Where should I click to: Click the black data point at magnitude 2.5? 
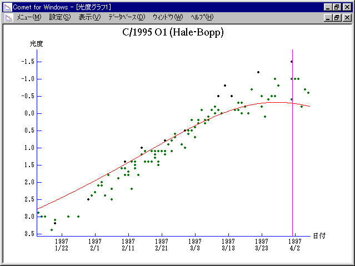[x=88, y=199]
